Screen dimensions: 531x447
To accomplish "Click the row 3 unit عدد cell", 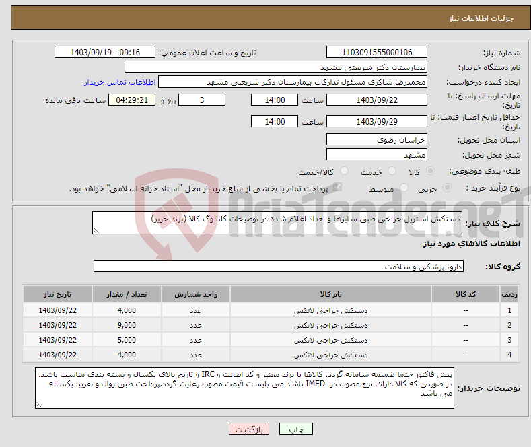I will pos(196,340).
